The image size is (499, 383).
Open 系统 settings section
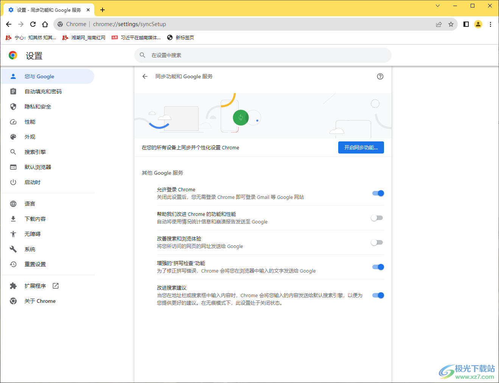coord(47,249)
